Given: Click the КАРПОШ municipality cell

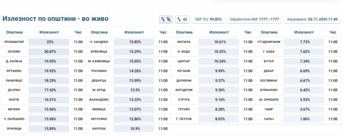Looking at the screenshot, I should (x=99, y=129).
